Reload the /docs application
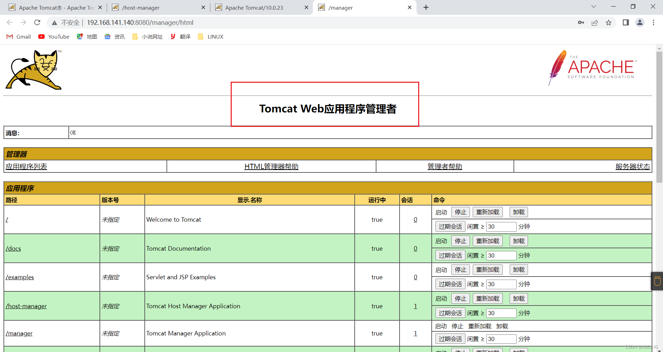Screen dimensions: 663x352 [488, 241]
